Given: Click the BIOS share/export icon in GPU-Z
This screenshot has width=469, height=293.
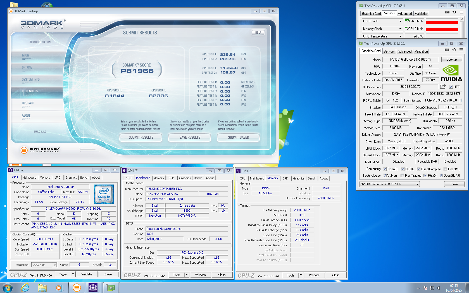Looking at the screenshot, I should (443, 87).
